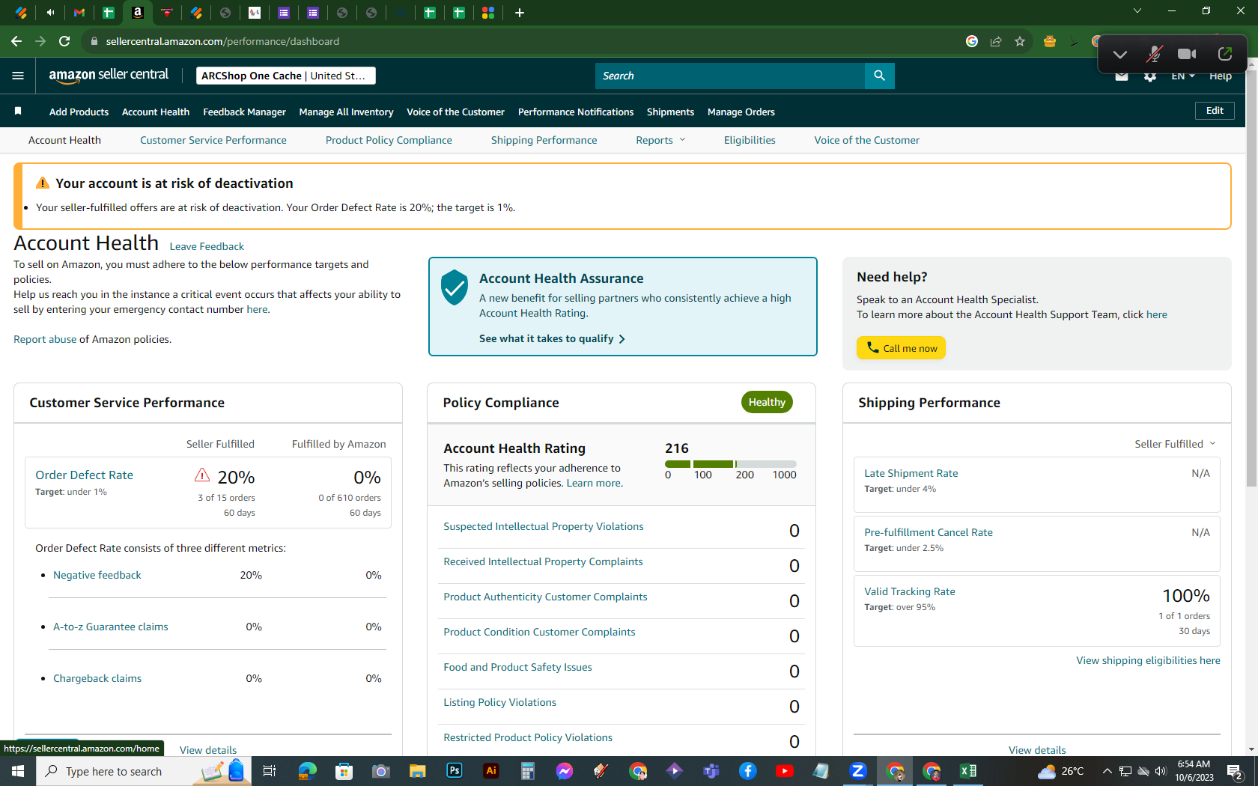
Task: Open Learn more about Account Health Rating
Action: pyautogui.click(x=594, y=483)
